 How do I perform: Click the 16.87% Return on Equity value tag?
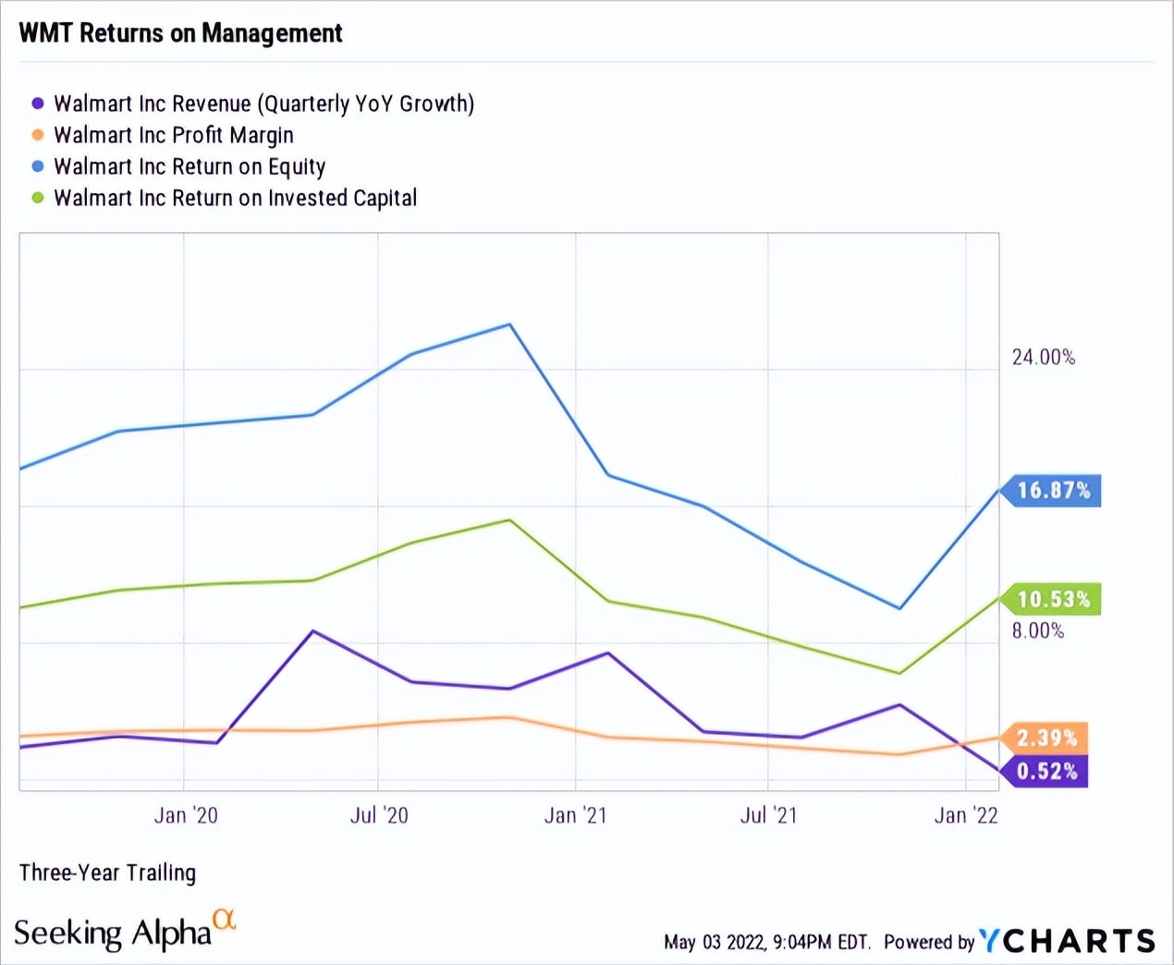[1051, 490]
